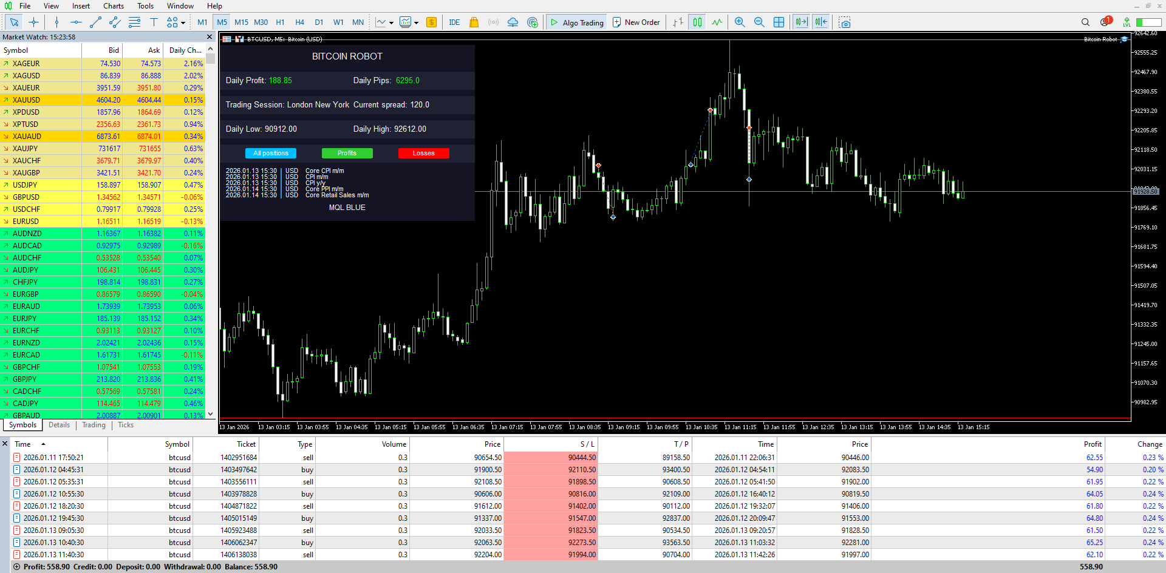The height and width of the screenshot is (573, 1166).
Task: Toggle chart shift from right edge
Action: [820, 22]
